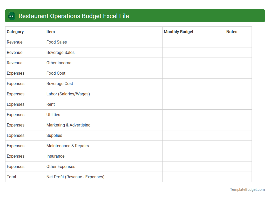Select the Notes column header
This screenshot has height=197, width=270.
(232, 32)
